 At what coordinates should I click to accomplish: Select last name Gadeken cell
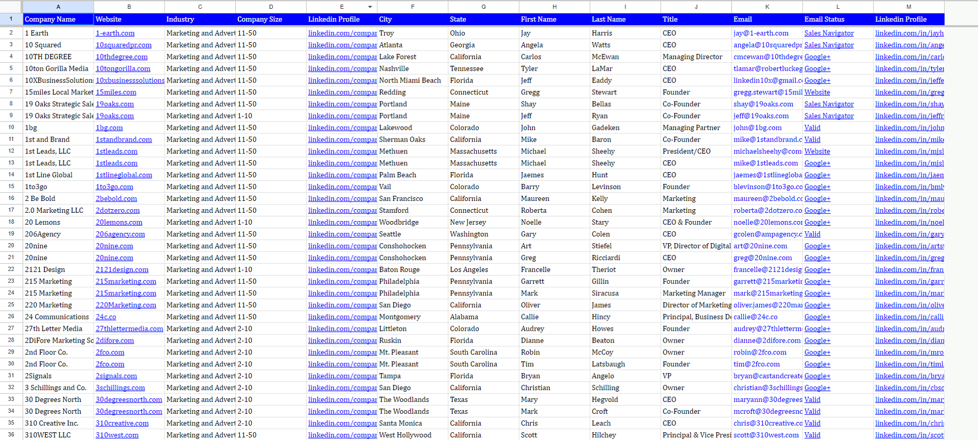(625, 128)
